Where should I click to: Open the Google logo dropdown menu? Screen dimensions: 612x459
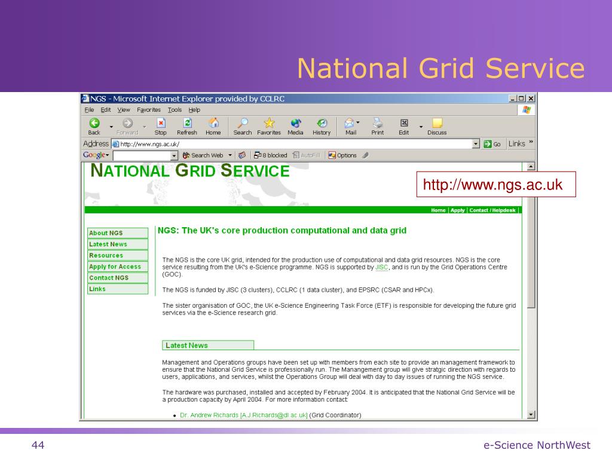coord(108,155)
